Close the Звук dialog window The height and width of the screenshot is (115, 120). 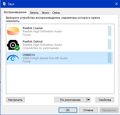tap(116, 4)
